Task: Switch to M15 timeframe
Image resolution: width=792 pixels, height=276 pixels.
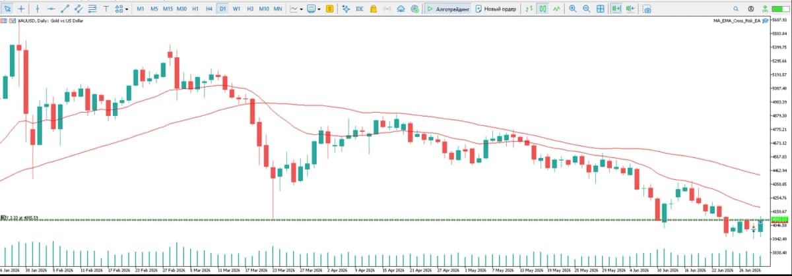Action: [168, 9]
